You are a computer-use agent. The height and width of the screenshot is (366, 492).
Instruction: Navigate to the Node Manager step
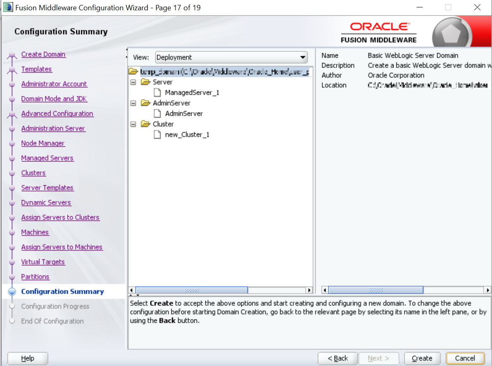[43, 143]
